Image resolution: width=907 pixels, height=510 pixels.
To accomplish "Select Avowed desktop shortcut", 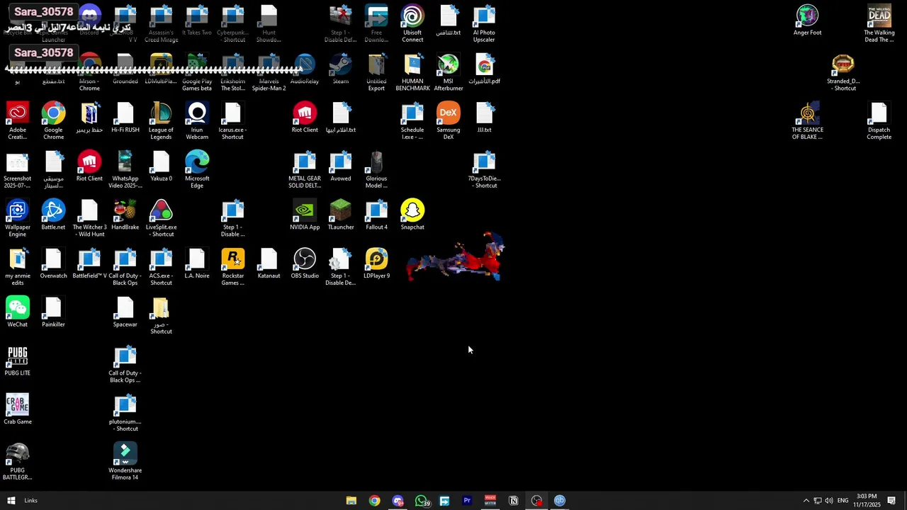I will point(341,166).
